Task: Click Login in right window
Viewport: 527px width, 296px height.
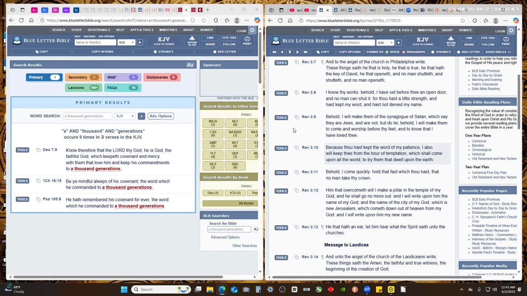Action: [x=500, y=31]
